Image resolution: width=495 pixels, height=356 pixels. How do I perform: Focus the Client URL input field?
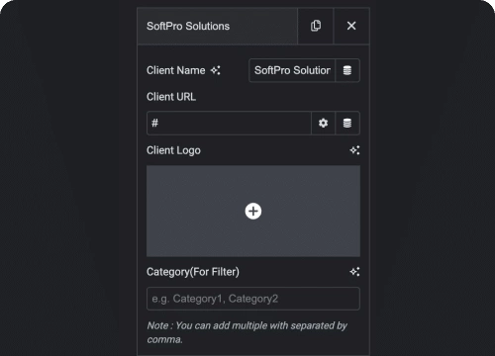(229, 123)
